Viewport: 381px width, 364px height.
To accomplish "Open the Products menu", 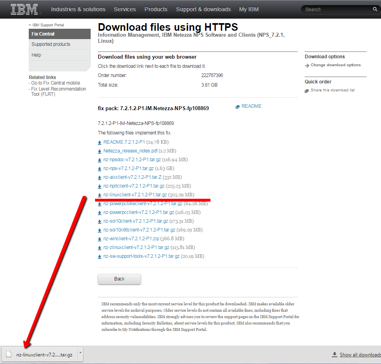I will (156, 9).
